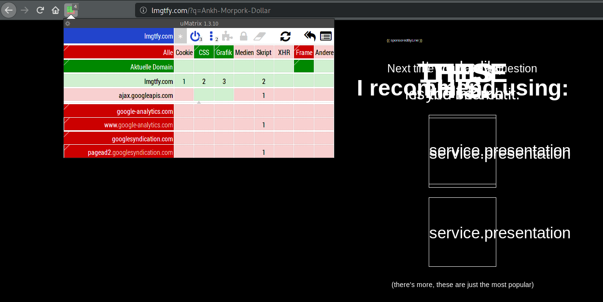Click the lmgtfy.com Grafik cell showing 3
Screen dimensions: 603x302
[224, 81]
